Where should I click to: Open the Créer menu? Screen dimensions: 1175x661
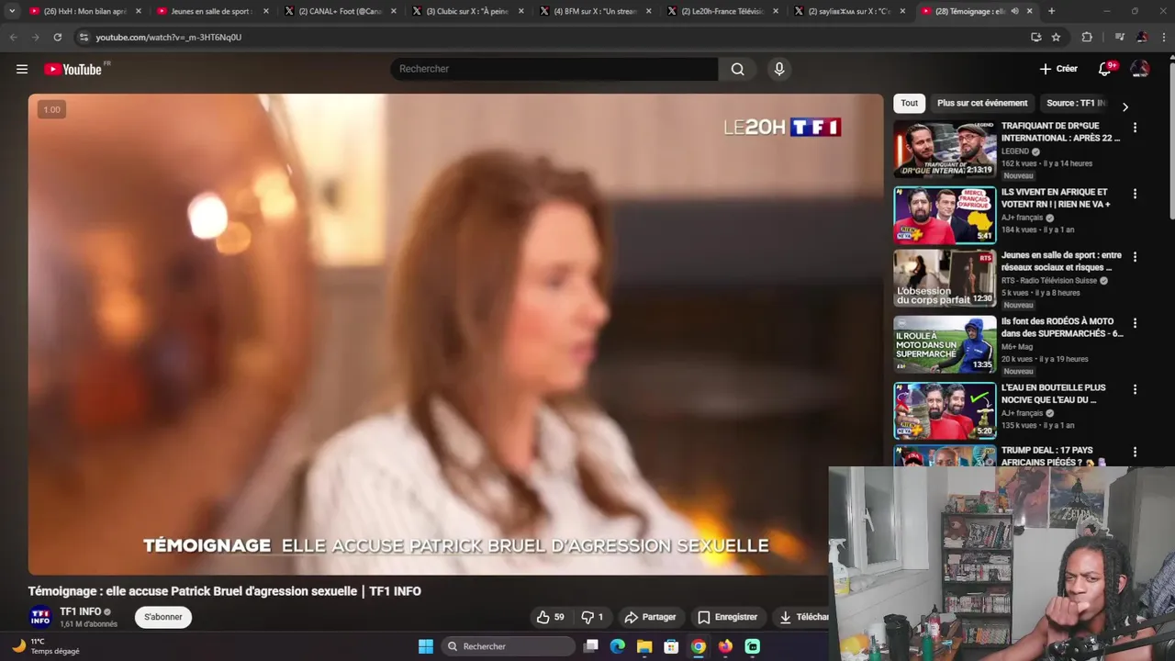click(x=1058, y=69)
